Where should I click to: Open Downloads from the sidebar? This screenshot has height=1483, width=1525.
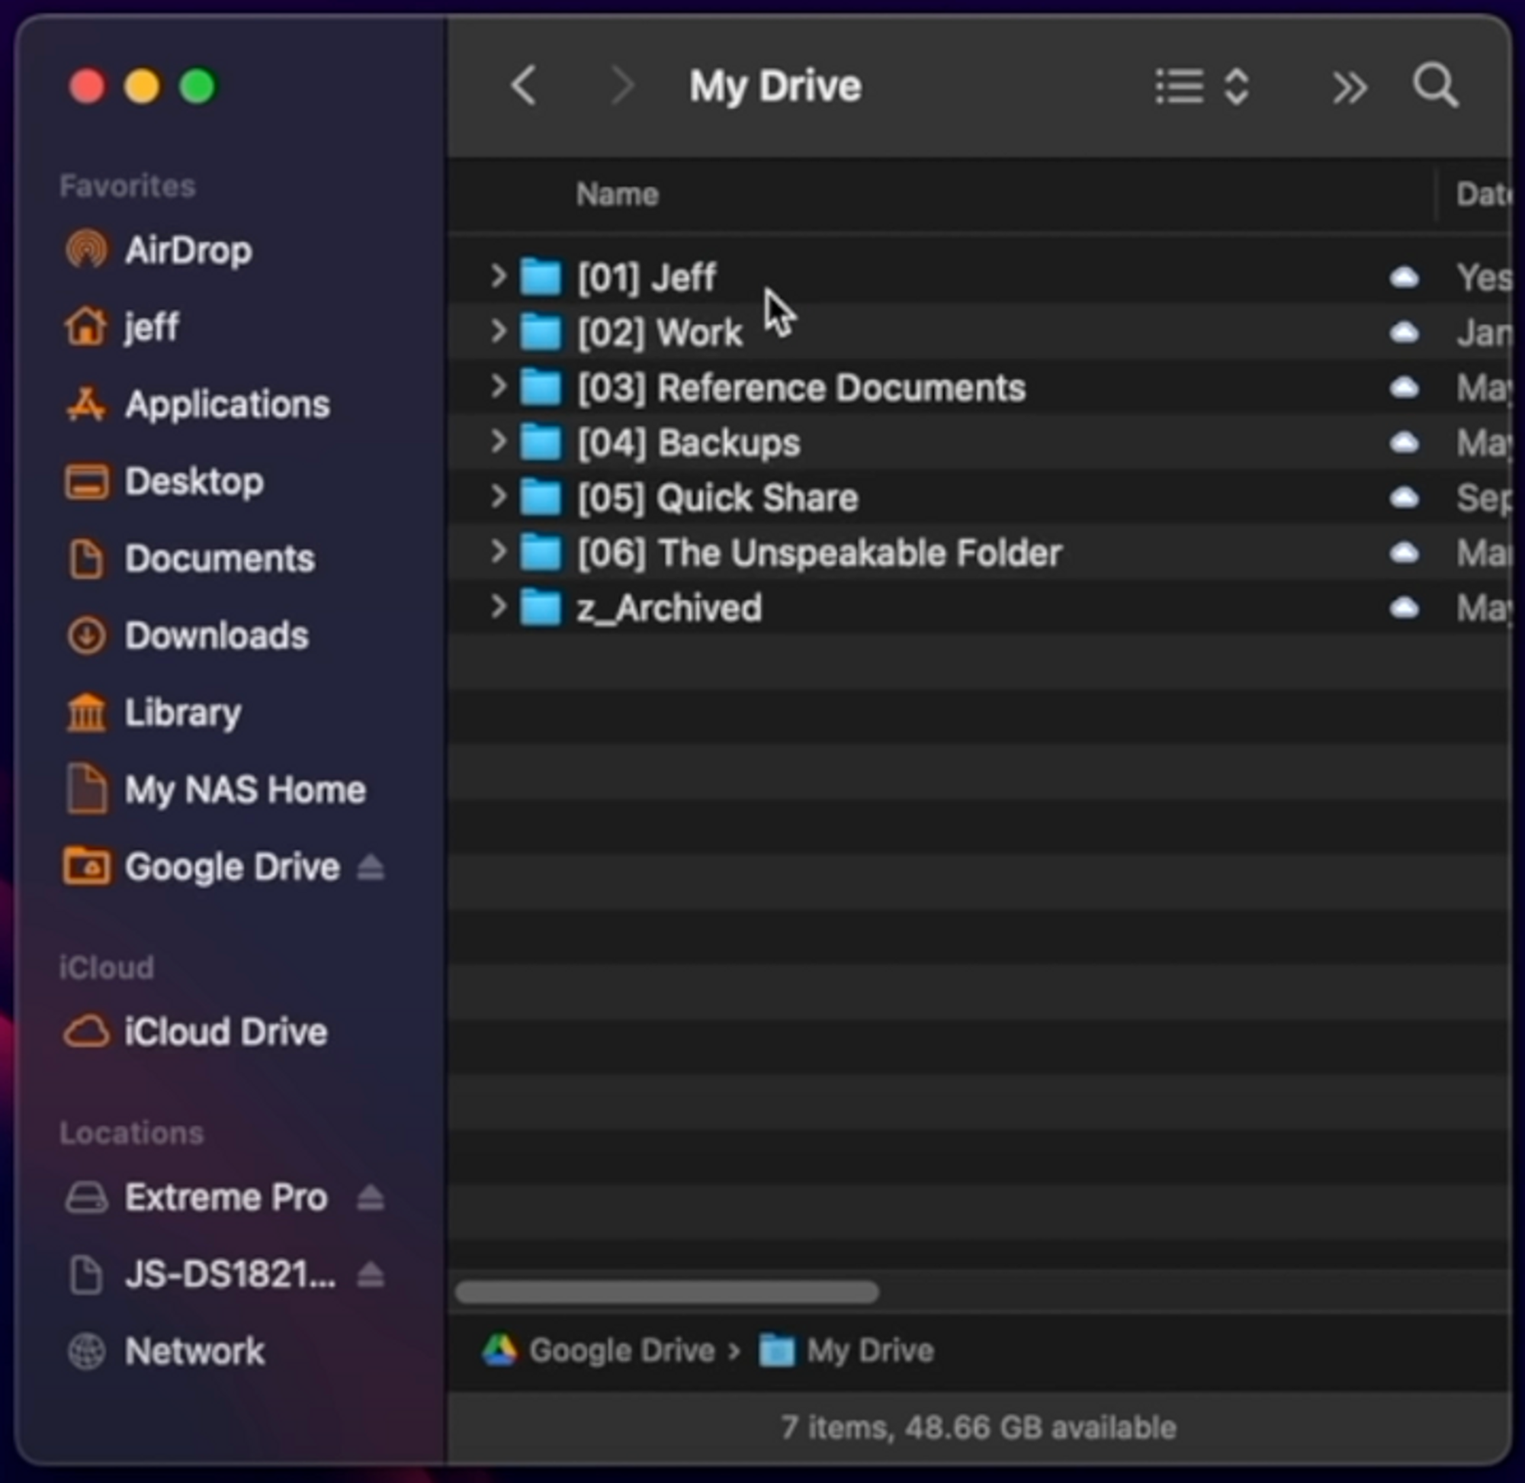click(x=216, y=635)
